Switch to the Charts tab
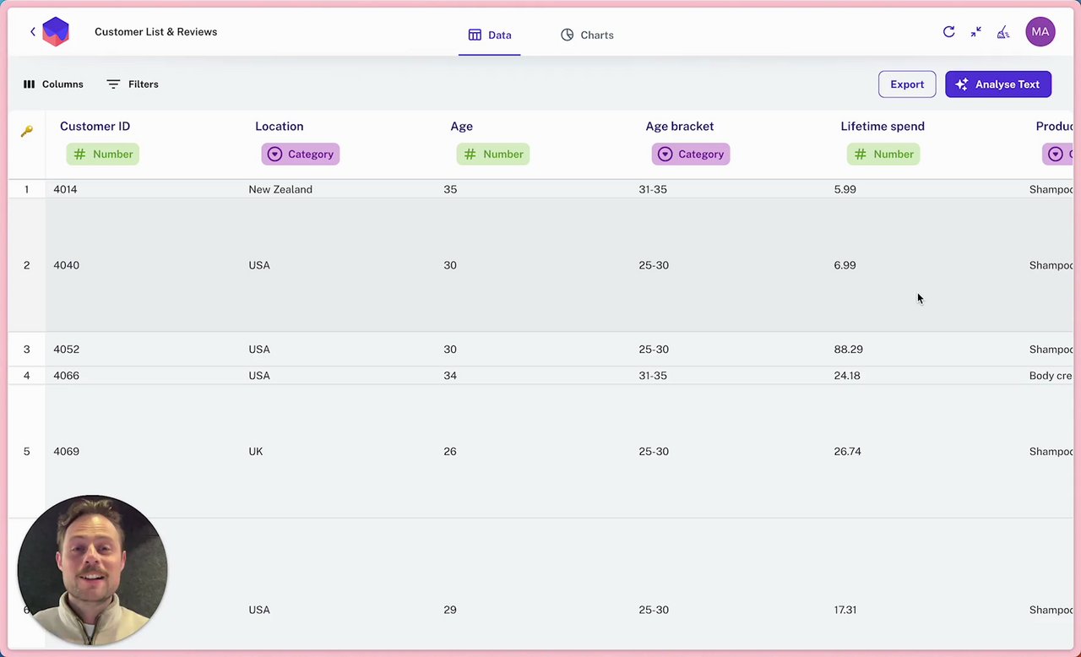The height and width of the screenshot is (657, 1081). [587, 35]
